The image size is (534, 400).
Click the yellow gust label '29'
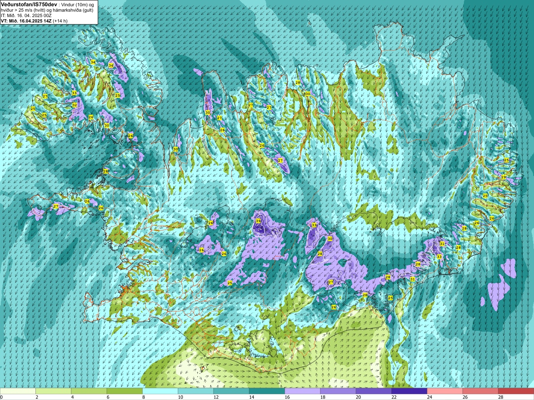pos(504,177)
